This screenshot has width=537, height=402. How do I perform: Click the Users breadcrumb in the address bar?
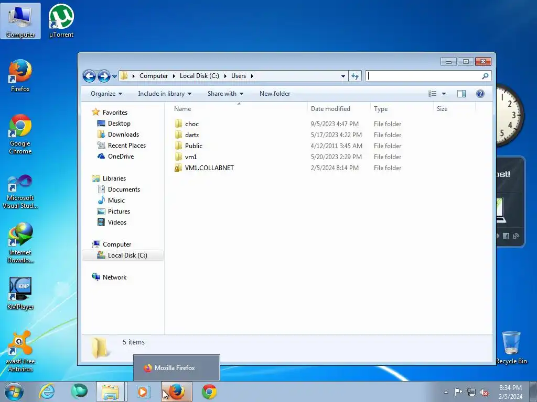pos(239,76)
